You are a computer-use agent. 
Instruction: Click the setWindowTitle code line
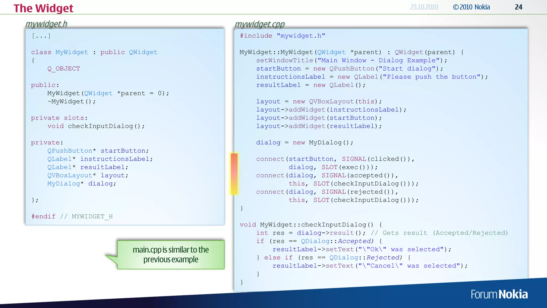(x=351, y=60)
